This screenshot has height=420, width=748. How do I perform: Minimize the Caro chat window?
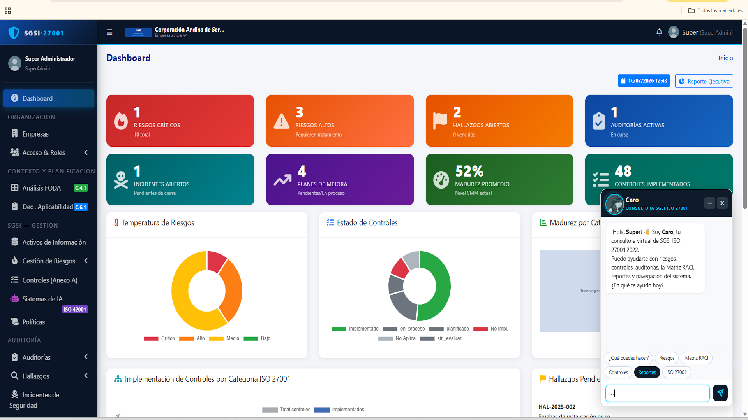709,203
